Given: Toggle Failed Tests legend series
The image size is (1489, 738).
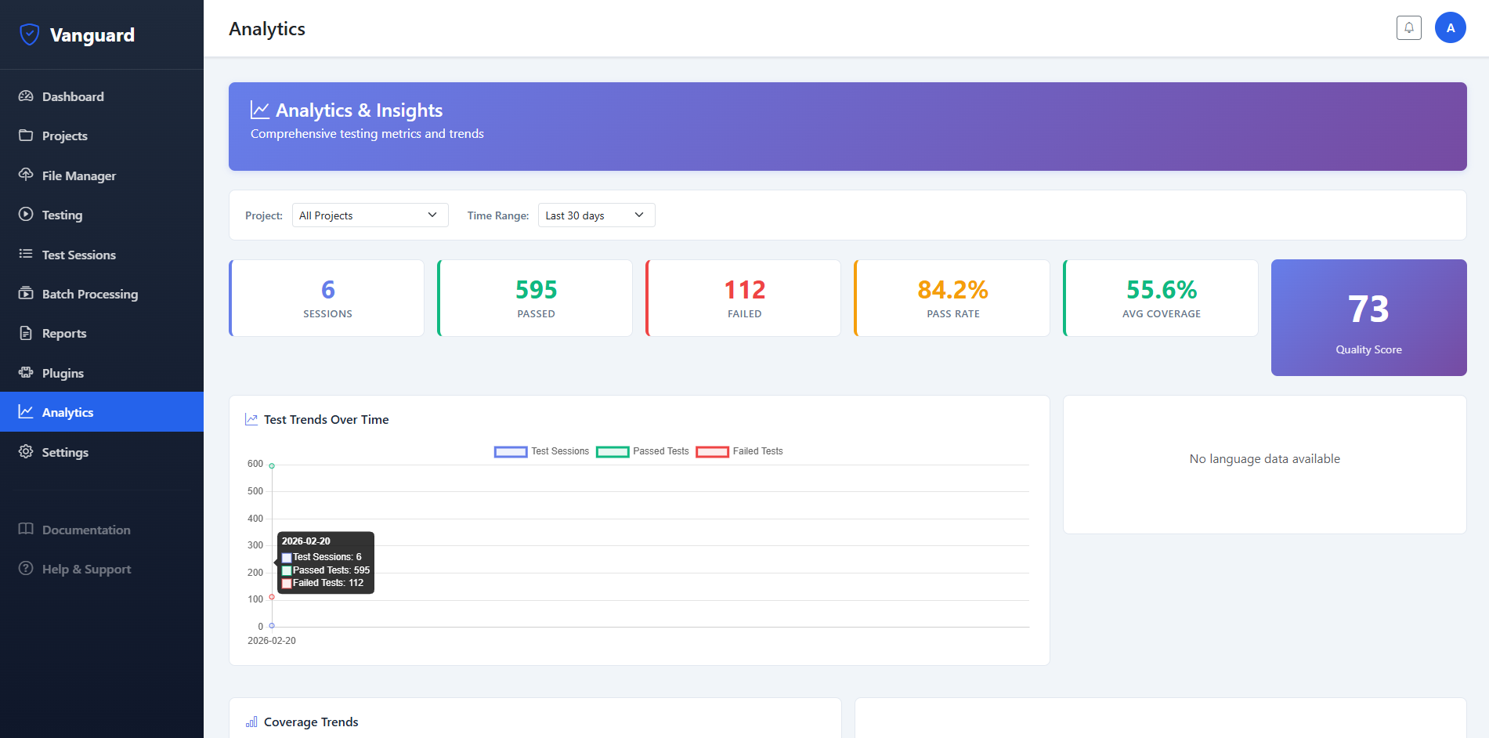Looking at the screenshot, I should coord(739,451).
